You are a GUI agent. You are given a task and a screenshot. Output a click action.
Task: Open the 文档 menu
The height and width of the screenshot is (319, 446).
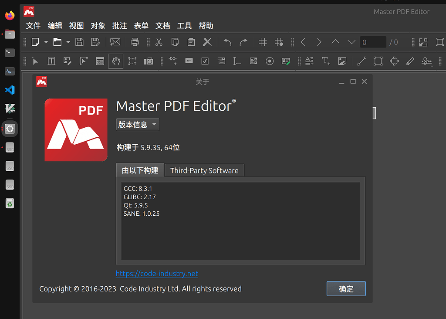163,26
